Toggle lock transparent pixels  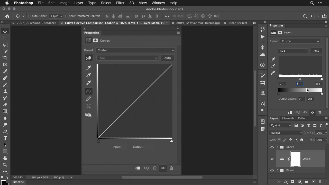click(x=279, y=140)
